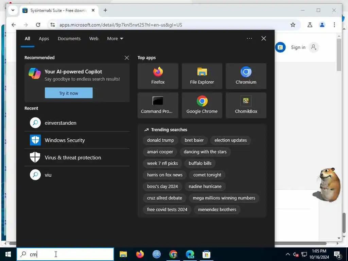Search trending dancing with the stars
This screenshot has height=261, width=348.
click(205, 152)
